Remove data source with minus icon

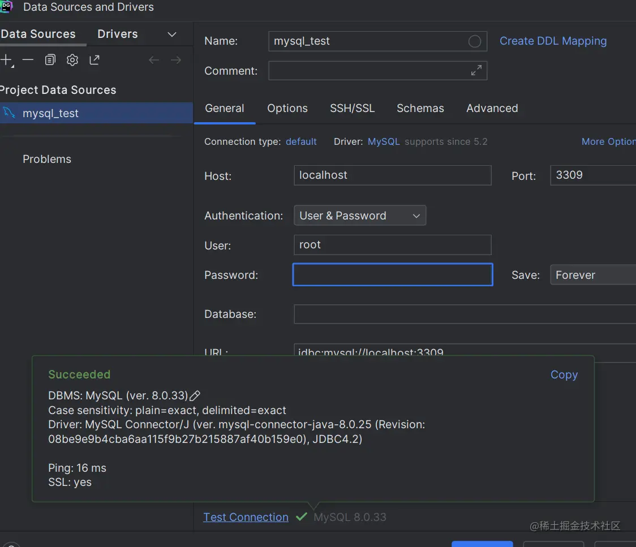[x=28, y=60]
